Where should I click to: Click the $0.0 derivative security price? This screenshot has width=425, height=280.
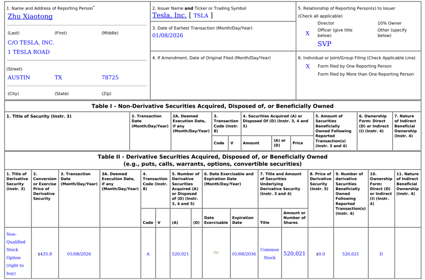[320, 254]
